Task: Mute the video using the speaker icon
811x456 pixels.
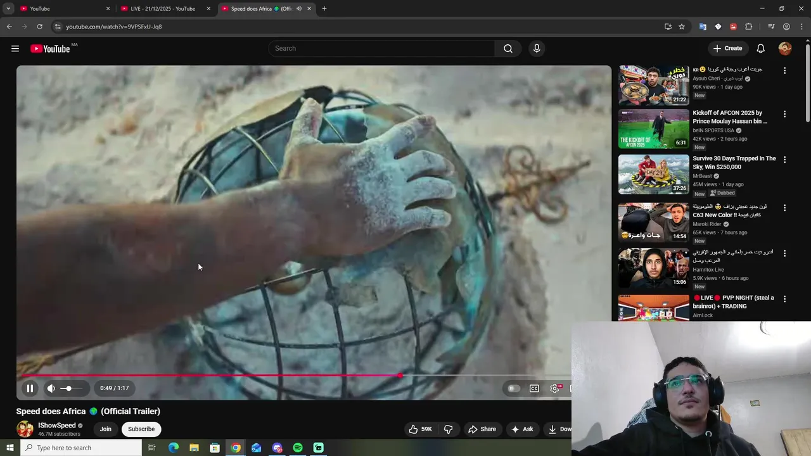Action: pos(51,388)
